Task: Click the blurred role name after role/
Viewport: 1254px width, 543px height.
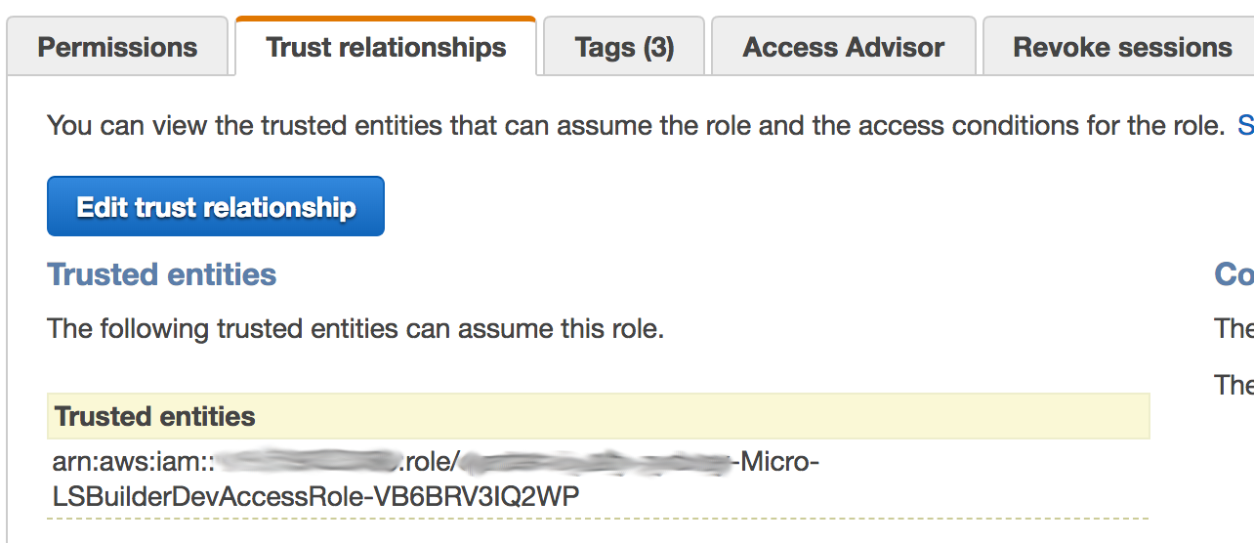Action: click(x=598, y=461)
